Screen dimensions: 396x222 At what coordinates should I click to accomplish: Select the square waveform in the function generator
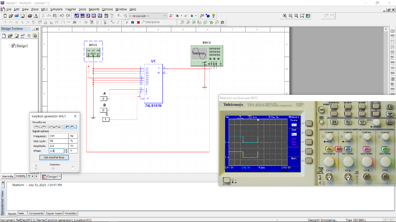(70, 127)
